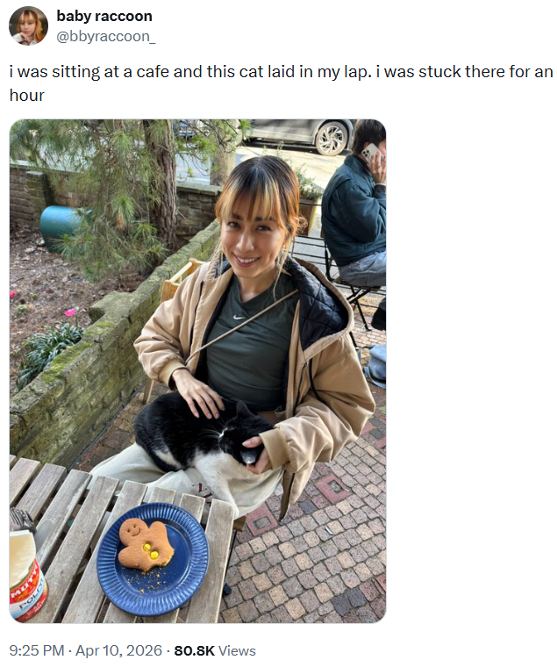The width and height of the screenshot is (557, 667).
Task: Click the pink flower by the brick wall
Action: coord(70,312)
